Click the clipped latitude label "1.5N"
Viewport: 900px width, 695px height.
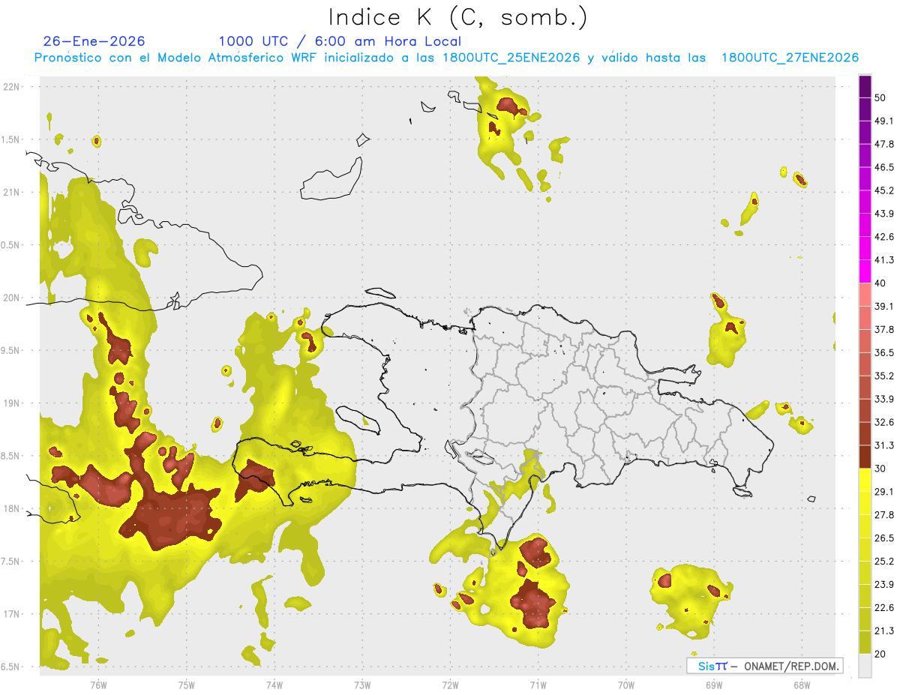(11, 139)
